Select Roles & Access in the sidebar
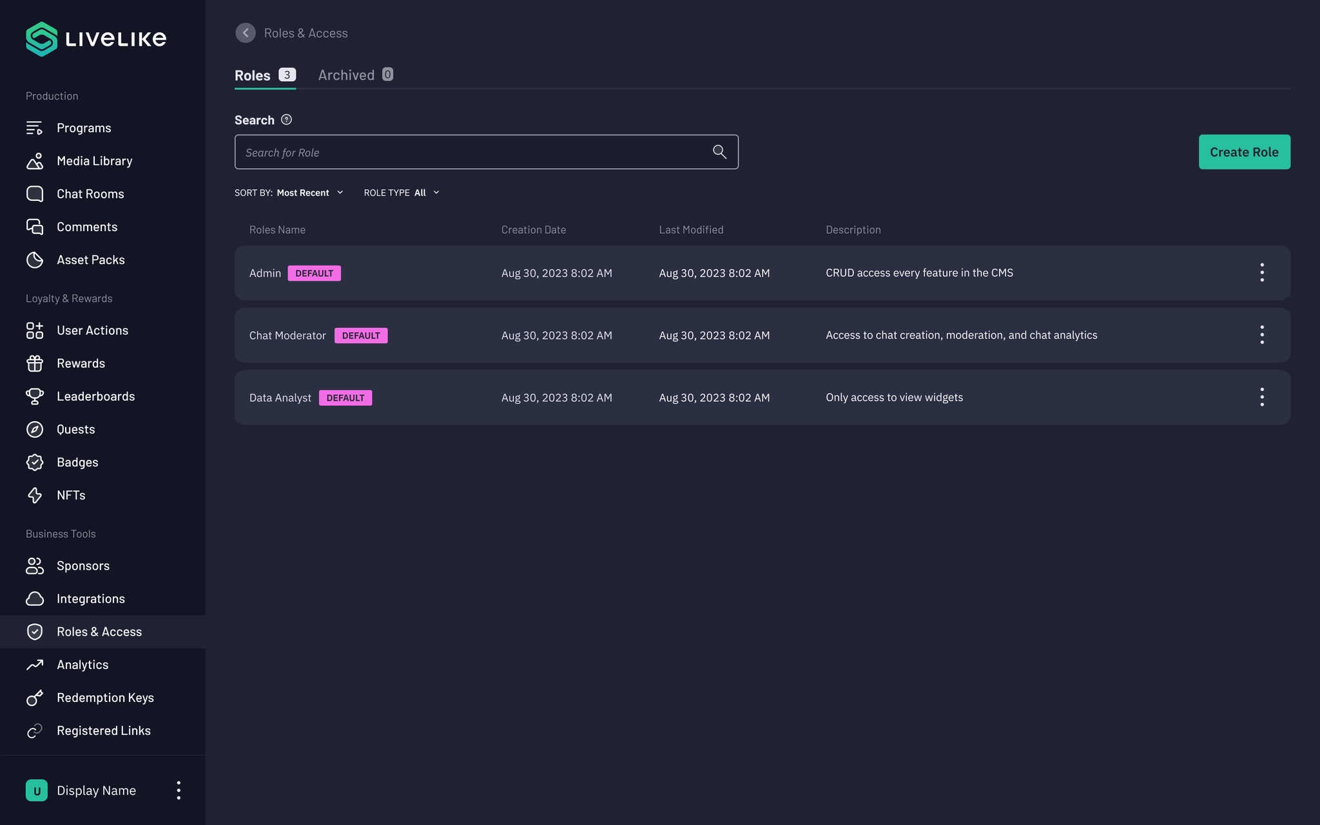 102,632
